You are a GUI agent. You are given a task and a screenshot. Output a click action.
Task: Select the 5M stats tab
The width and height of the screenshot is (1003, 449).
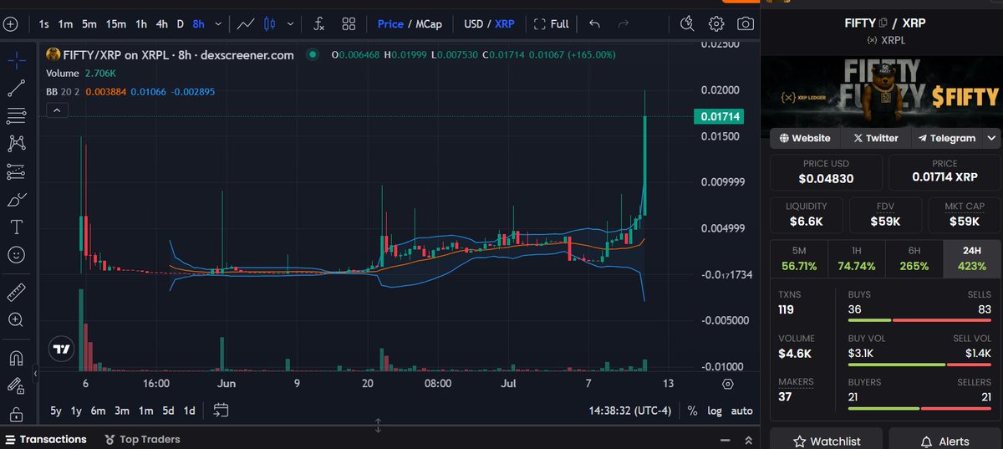click(x=798, y=258)
